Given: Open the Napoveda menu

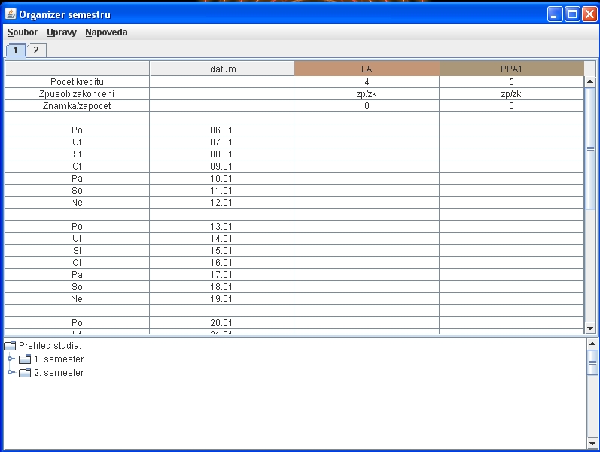Looking at the screenshot, I should click(x=106, y=32).
